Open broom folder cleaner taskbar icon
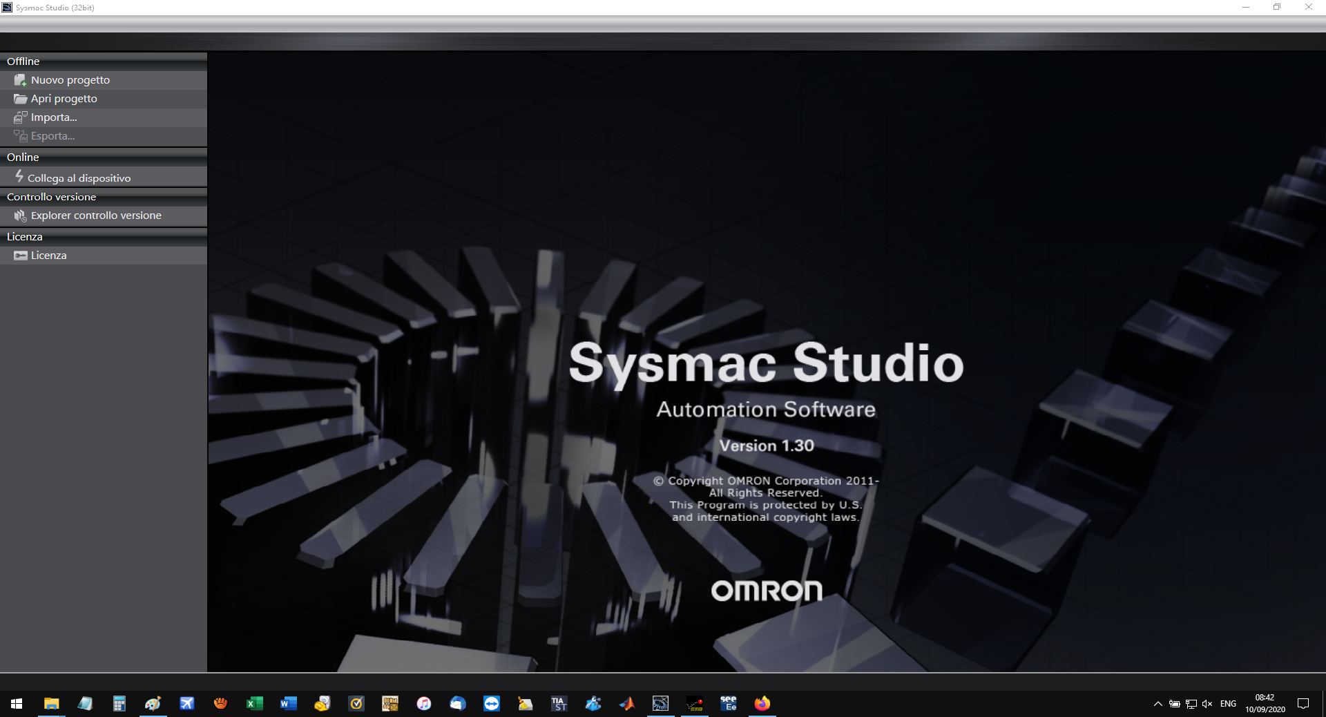Viewport: 1326px width, 717px height. pos(526,703)
